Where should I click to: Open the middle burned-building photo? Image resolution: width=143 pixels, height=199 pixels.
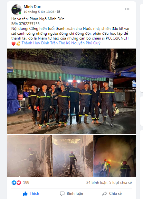(x=71, y=156)
